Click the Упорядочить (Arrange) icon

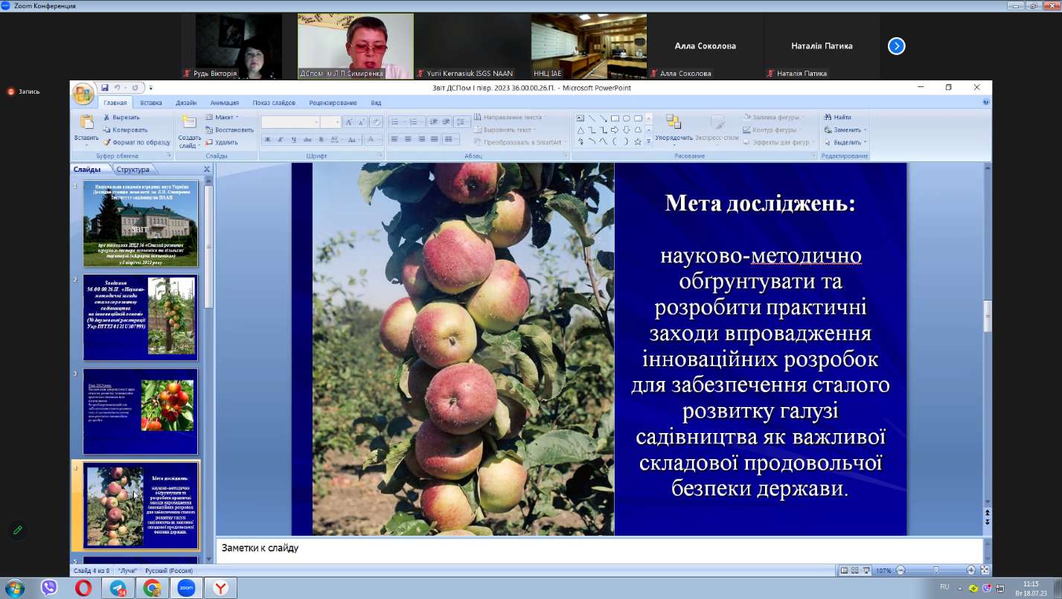pyautogui.click(x=674, y=127)
